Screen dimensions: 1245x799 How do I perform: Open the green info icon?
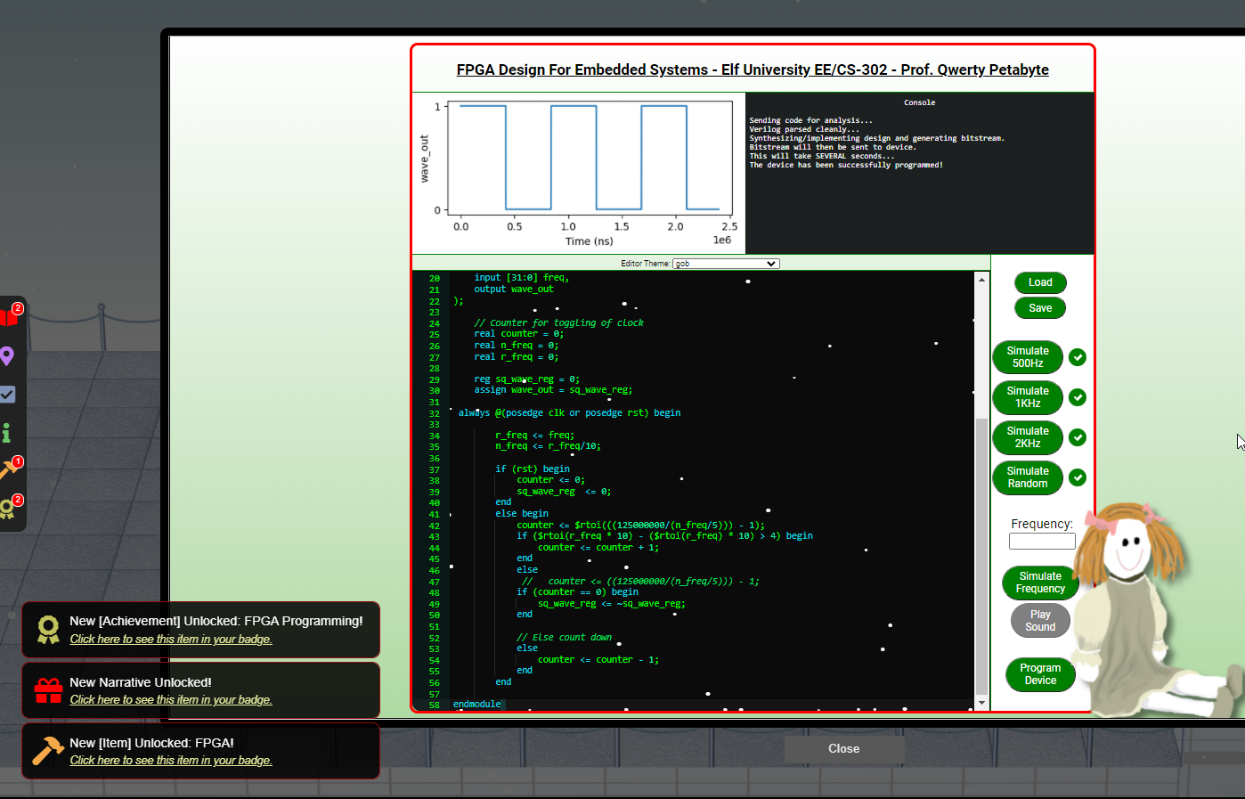[x=6, y=433]
